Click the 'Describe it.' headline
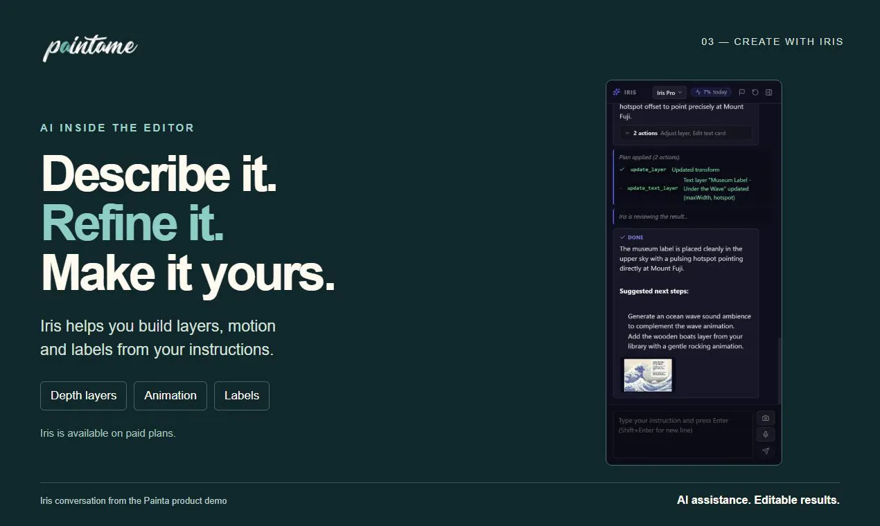880x526 pixels. (159, 174)
